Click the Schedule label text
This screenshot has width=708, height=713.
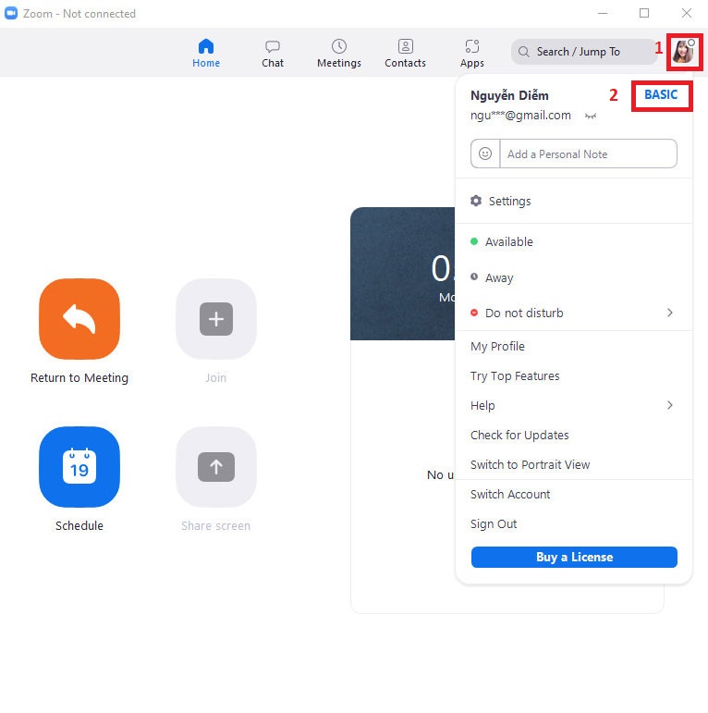[x=79, y=525]
